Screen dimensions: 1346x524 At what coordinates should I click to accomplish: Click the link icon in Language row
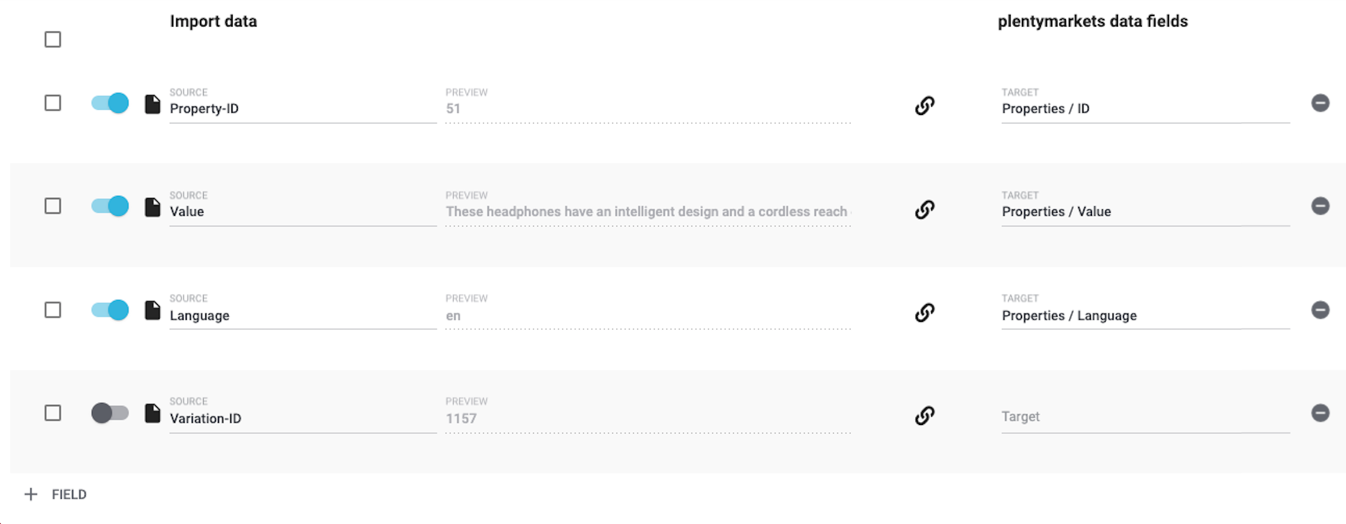click(x=924, y=312)
